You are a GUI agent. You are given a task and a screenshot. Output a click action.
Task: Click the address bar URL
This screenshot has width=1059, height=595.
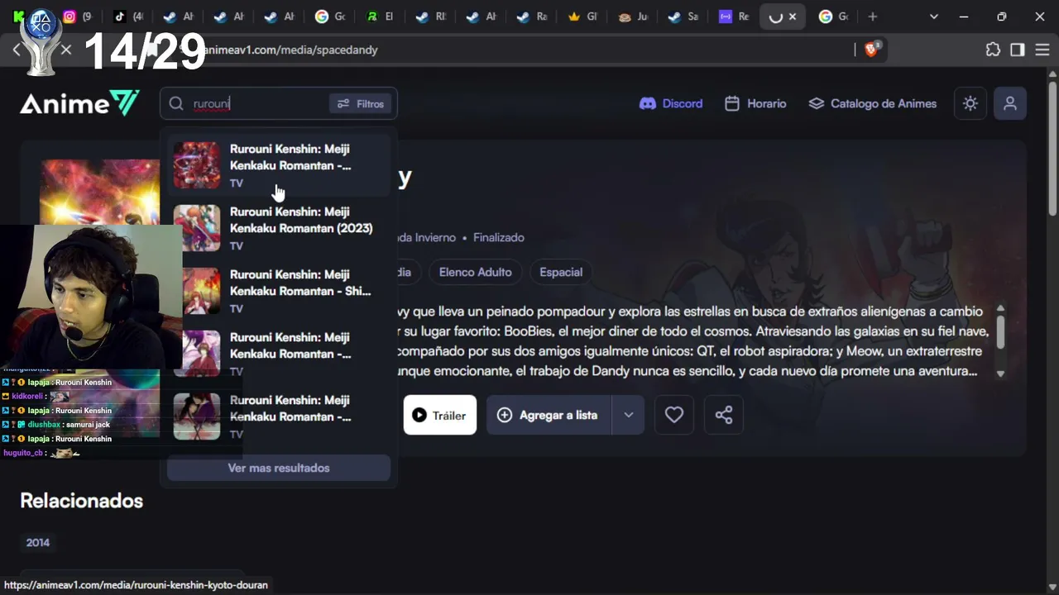tap(291, 50)
